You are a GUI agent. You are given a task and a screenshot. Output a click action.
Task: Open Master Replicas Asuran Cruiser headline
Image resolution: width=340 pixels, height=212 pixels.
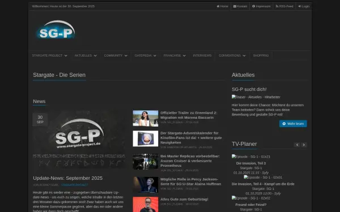click(190, 161)
